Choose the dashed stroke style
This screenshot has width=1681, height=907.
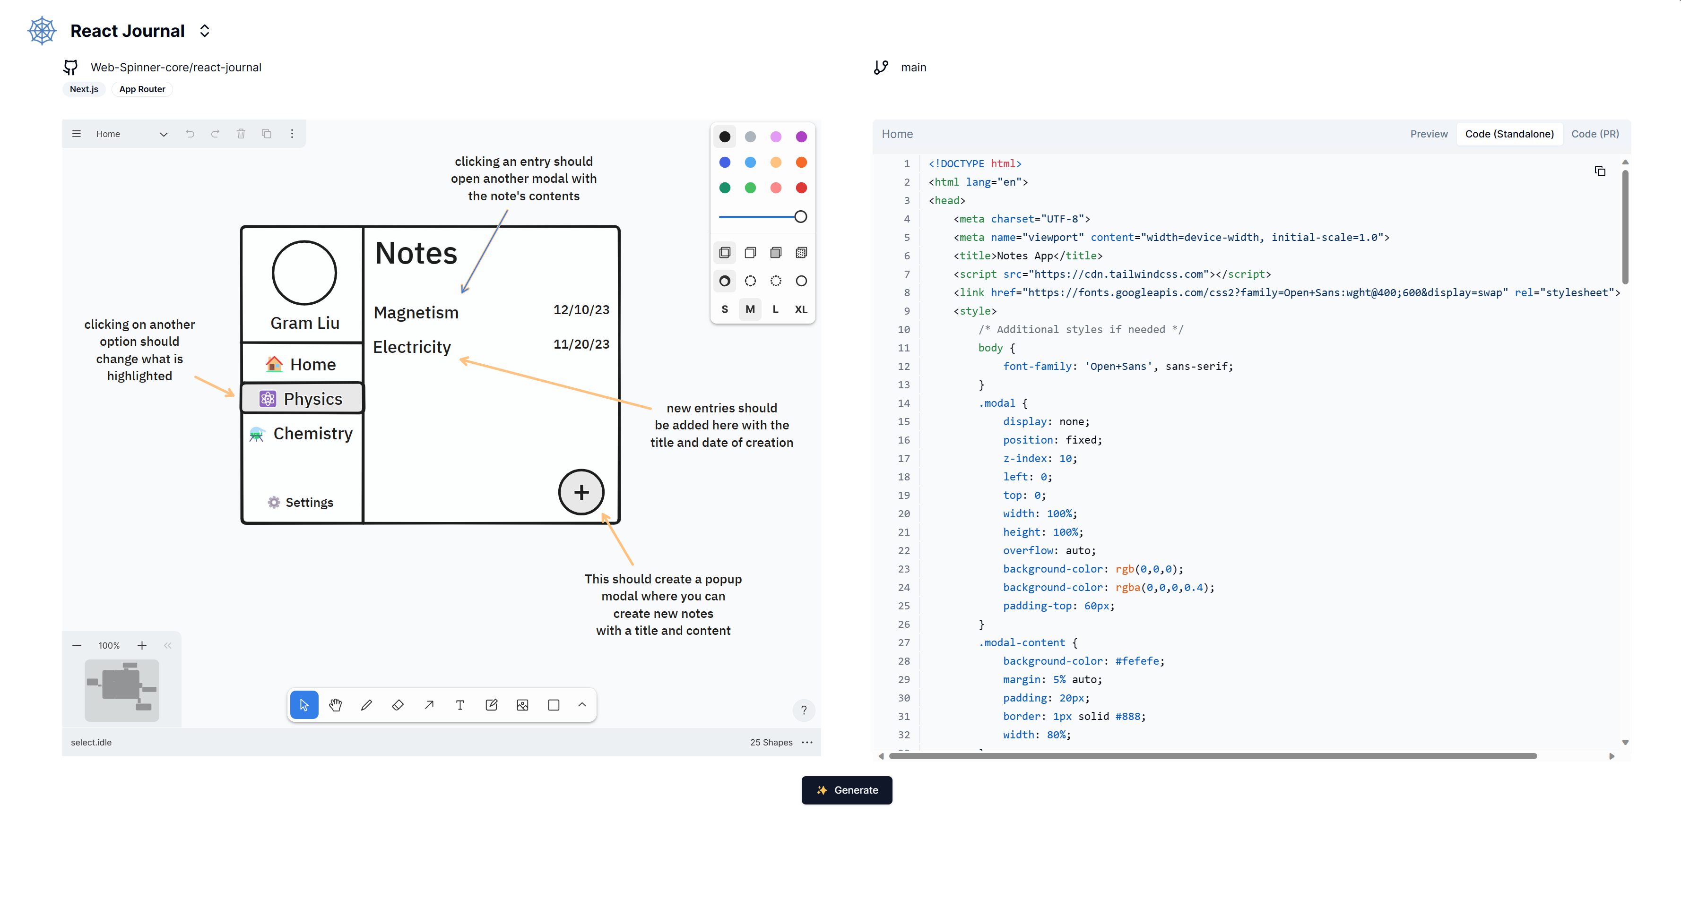[x=751, y=281]
